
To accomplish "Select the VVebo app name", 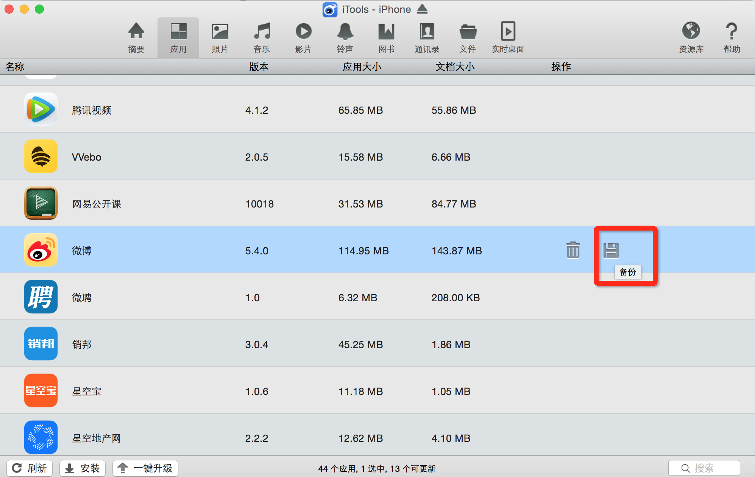I will point(87,157).
